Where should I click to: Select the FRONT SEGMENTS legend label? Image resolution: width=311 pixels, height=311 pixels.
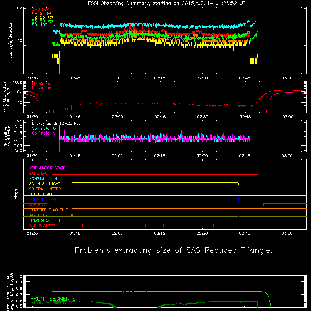tap(53, 299)
